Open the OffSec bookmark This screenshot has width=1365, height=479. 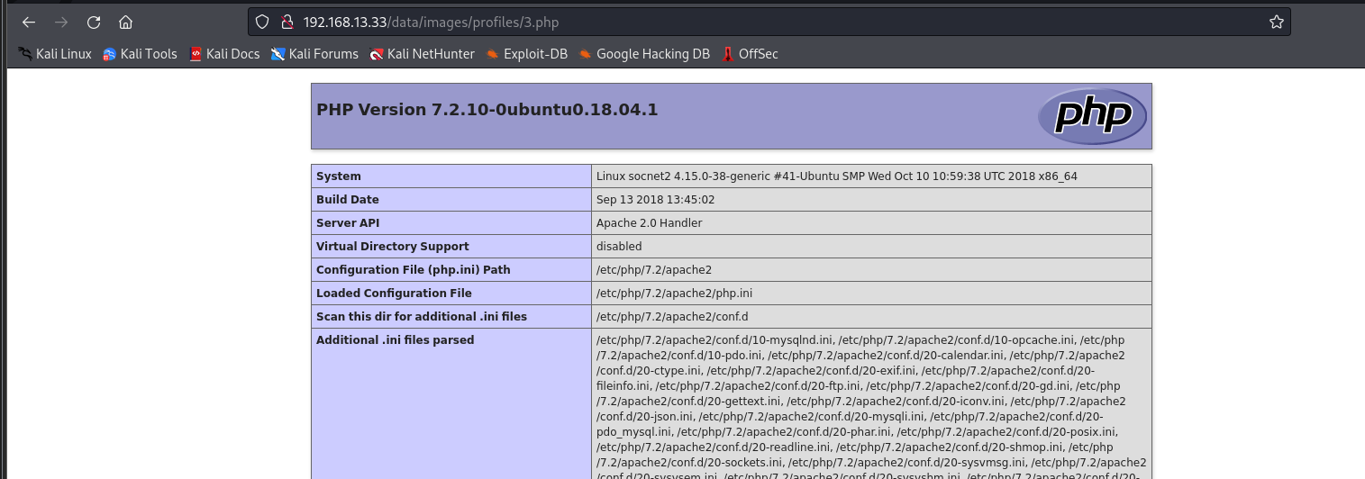coord(750,54)
